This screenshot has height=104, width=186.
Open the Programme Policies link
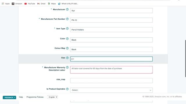click(x=35, y=97)
